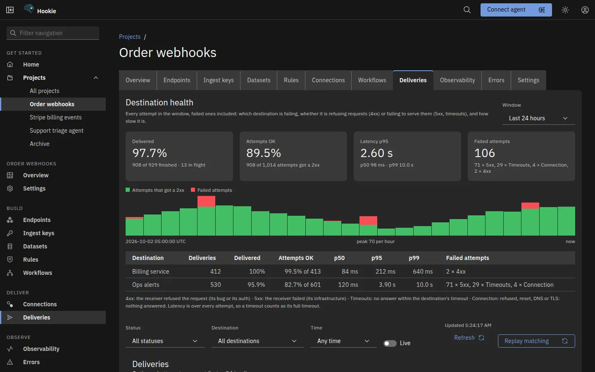The width and height of the screenshot is (595, 372).
Task: Select the Errors tab
Action: pyautogui.click(x=496, y=80)
